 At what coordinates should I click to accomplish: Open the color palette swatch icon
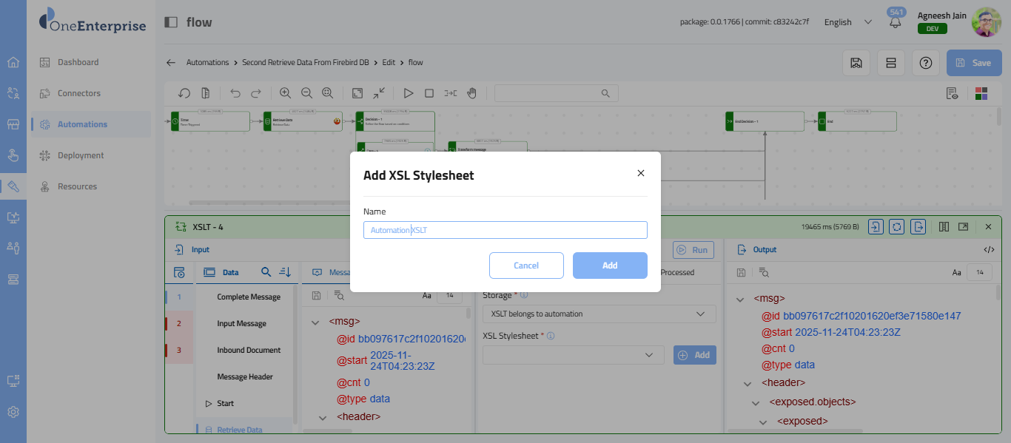click(981, 93)
